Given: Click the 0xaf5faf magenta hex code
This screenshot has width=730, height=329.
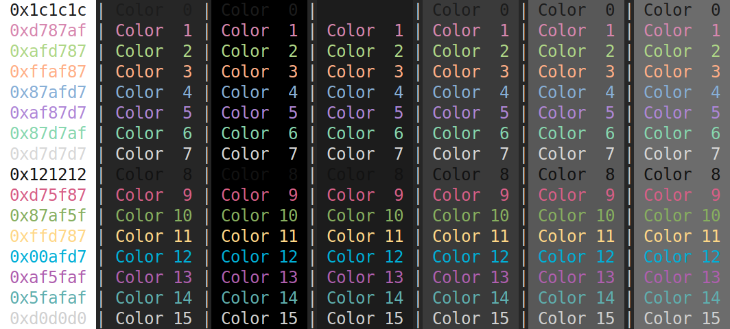Looking at the screenshot, I should (48, 278).
